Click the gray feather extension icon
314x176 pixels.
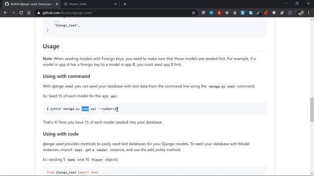click(x=282, y=13)
